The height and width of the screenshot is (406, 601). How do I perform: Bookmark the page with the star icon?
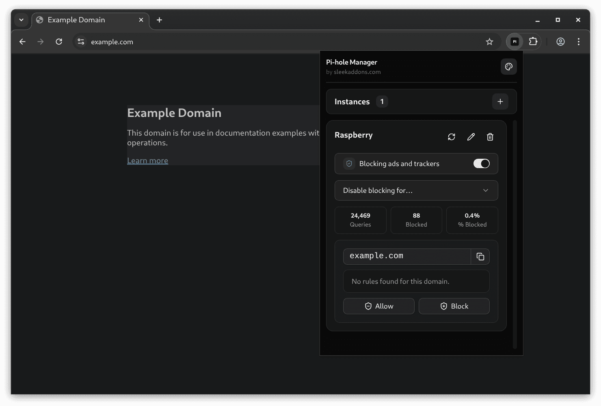point(489,41)
